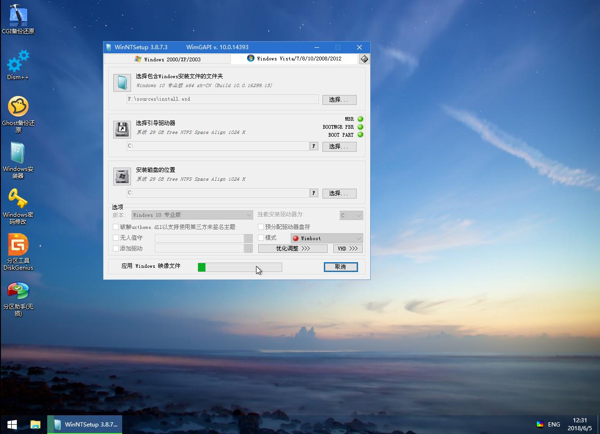Click 选择 to choose the boot drive
This screenshot has width=600, height=434.
339,146
